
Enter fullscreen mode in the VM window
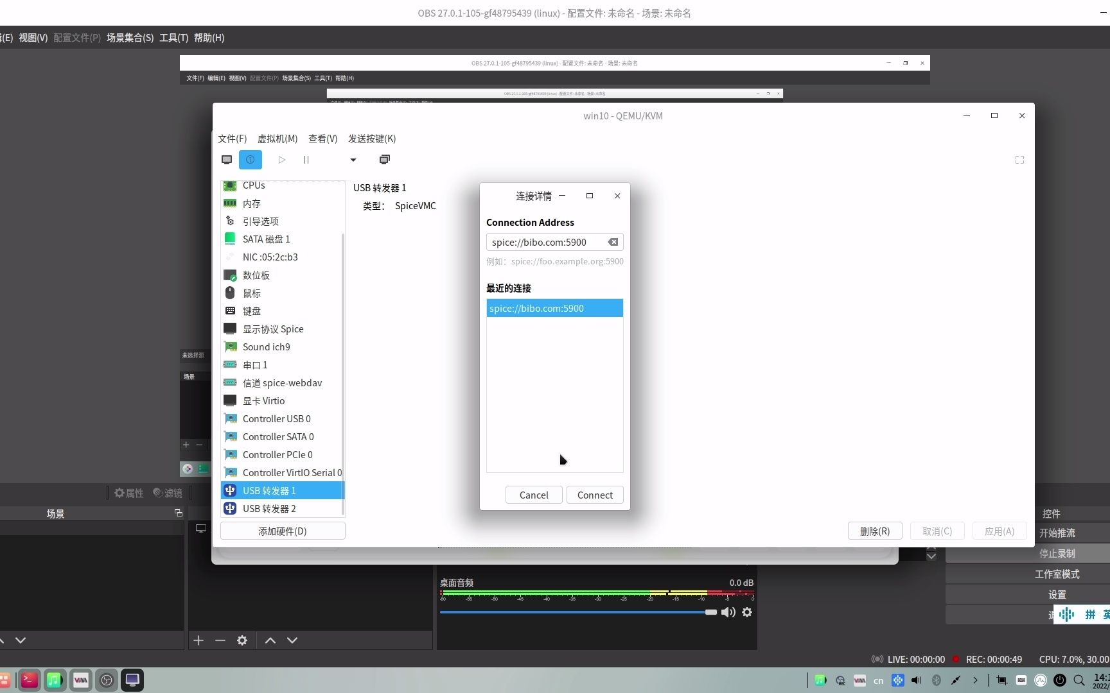point(1019,160)
